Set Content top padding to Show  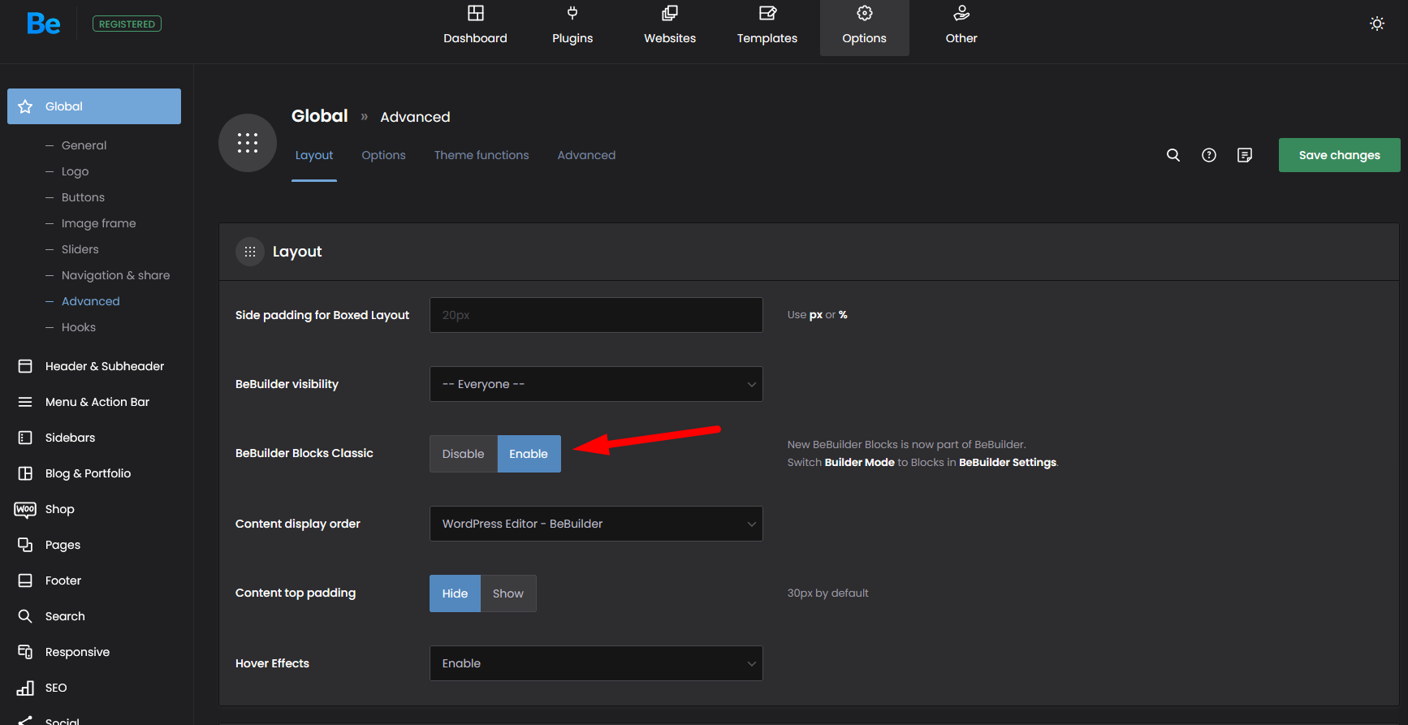click(508, 593)
